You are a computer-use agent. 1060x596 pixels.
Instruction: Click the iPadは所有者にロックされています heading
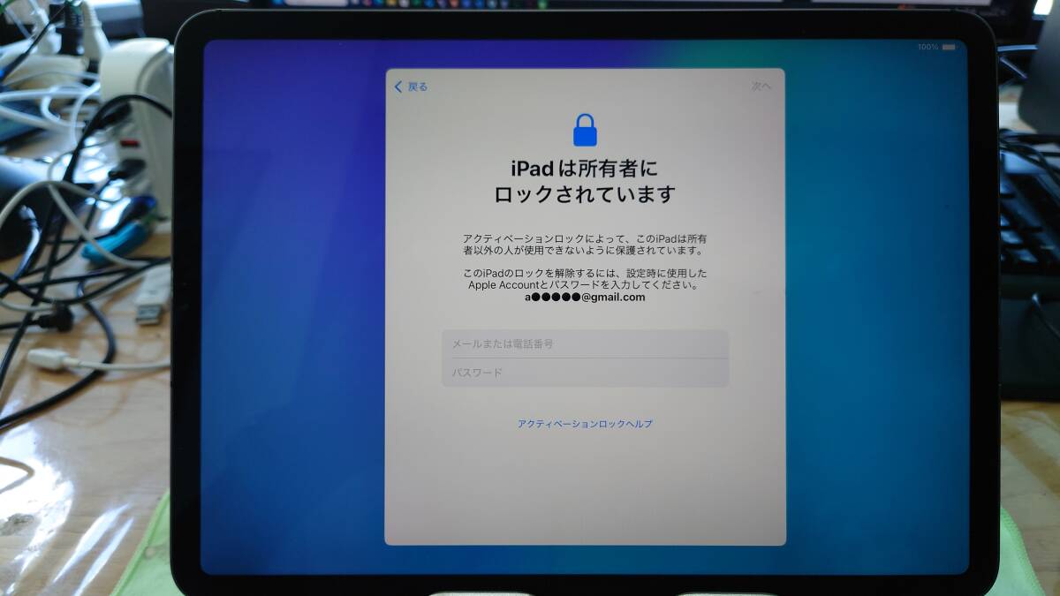pyautogui.click(x=585, y=181)
